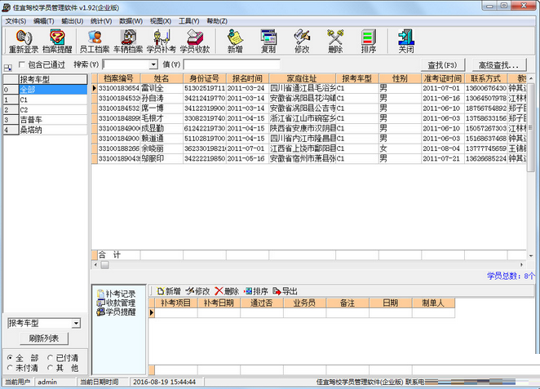
Task: Select student row 席一博
Action: [309, 108]
